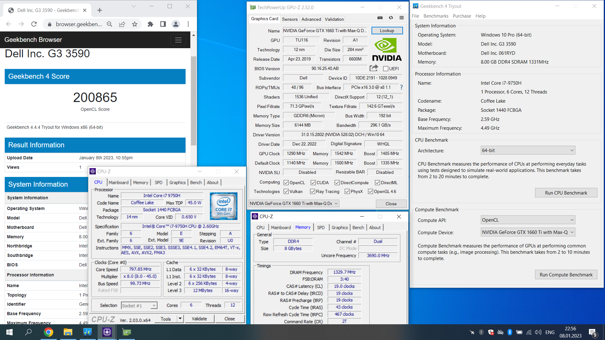Toggle CUDA checkbox in GPU-Z

pyautogui.click(x=313, y=183)
